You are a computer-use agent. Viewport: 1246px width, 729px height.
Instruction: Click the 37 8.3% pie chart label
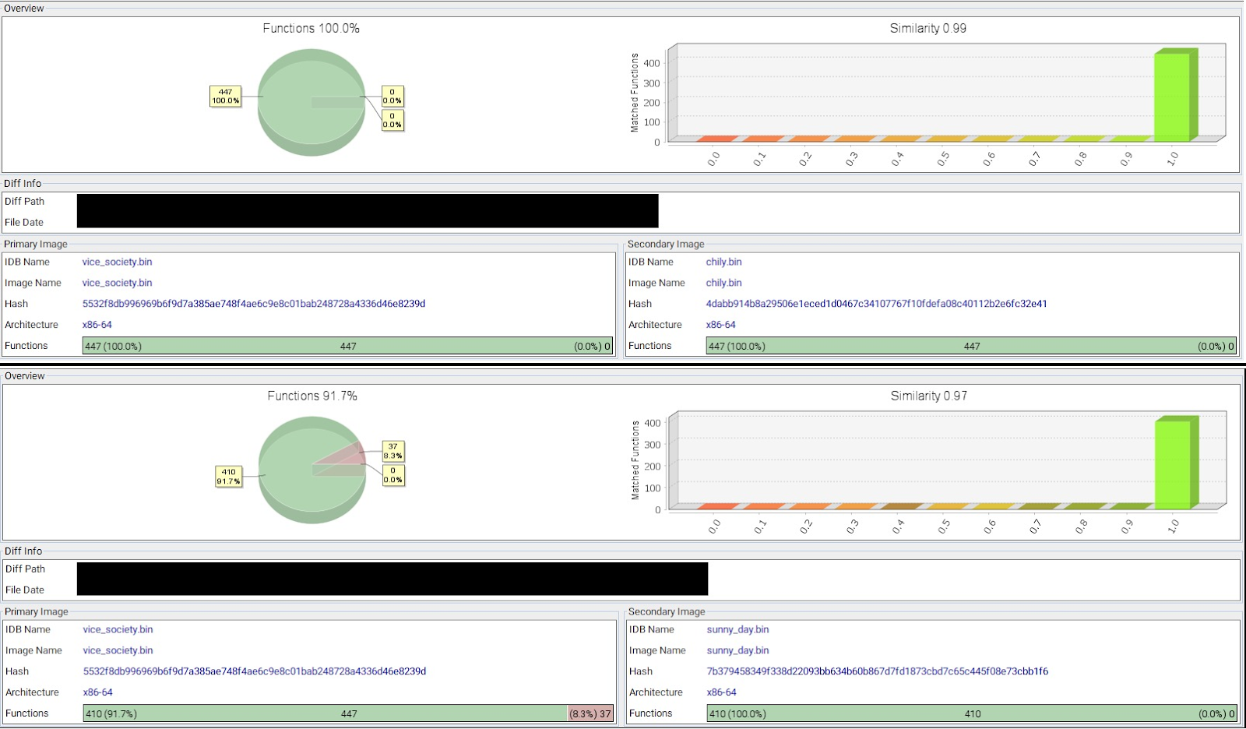click(392, 451)
